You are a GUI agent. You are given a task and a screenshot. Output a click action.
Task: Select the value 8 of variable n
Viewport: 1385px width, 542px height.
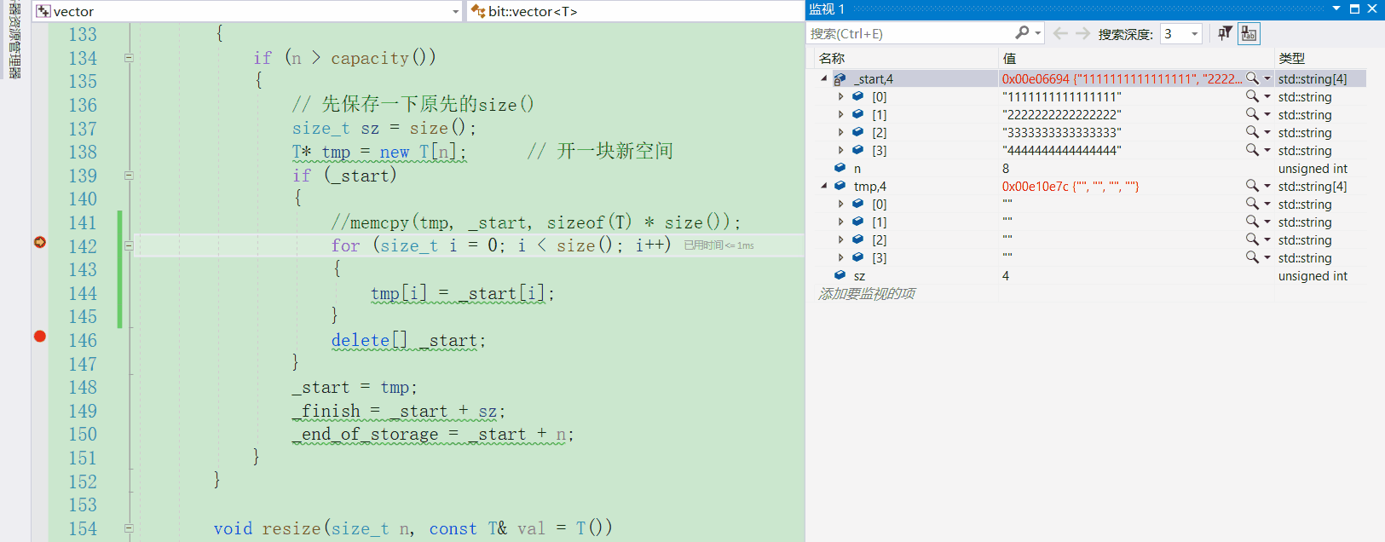click(x=1006, y=168)
